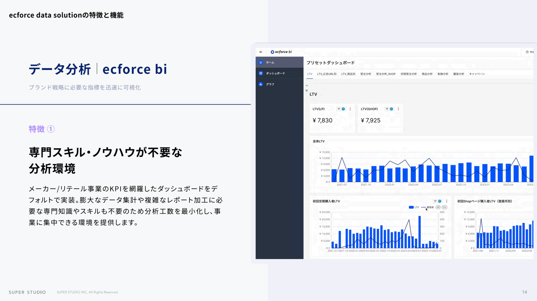Click the 初回Shopページ購入者LTV chart title
537x301 pixels.
(x=484, y=201)
